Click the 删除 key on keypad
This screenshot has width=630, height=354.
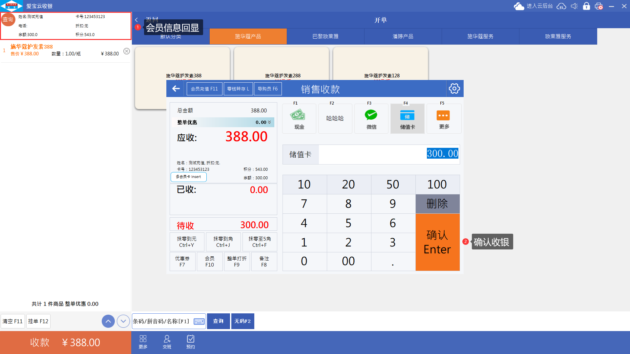[x=437, y=204]
